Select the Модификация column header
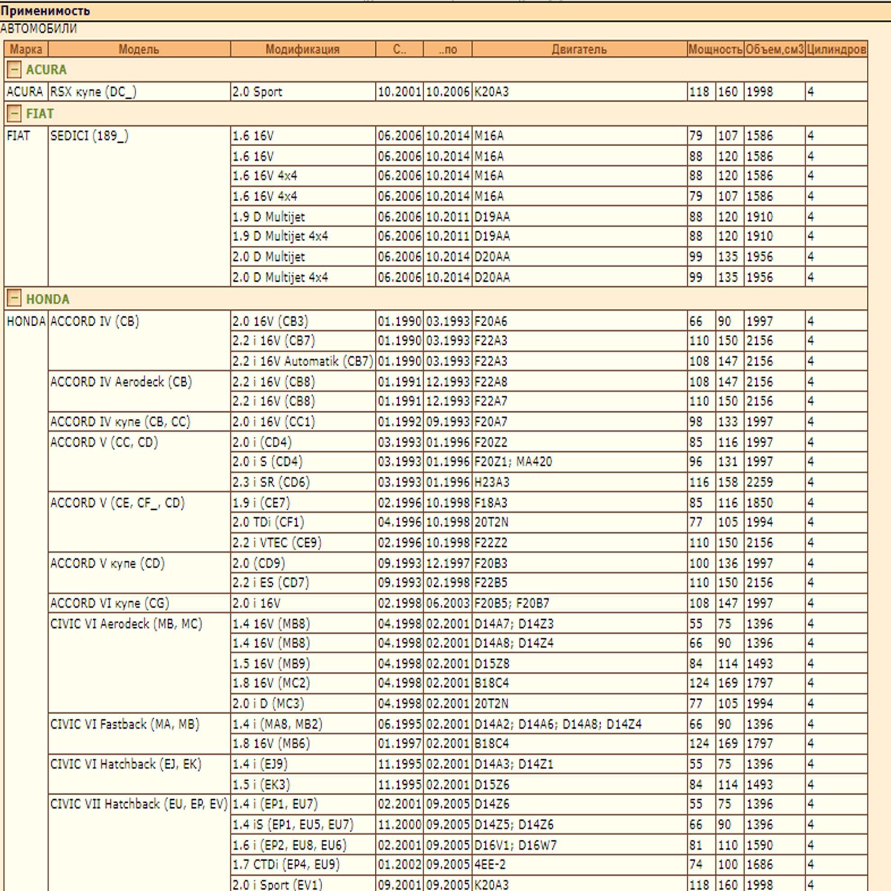This screenshot has width=891, height=891. [302, 49]
